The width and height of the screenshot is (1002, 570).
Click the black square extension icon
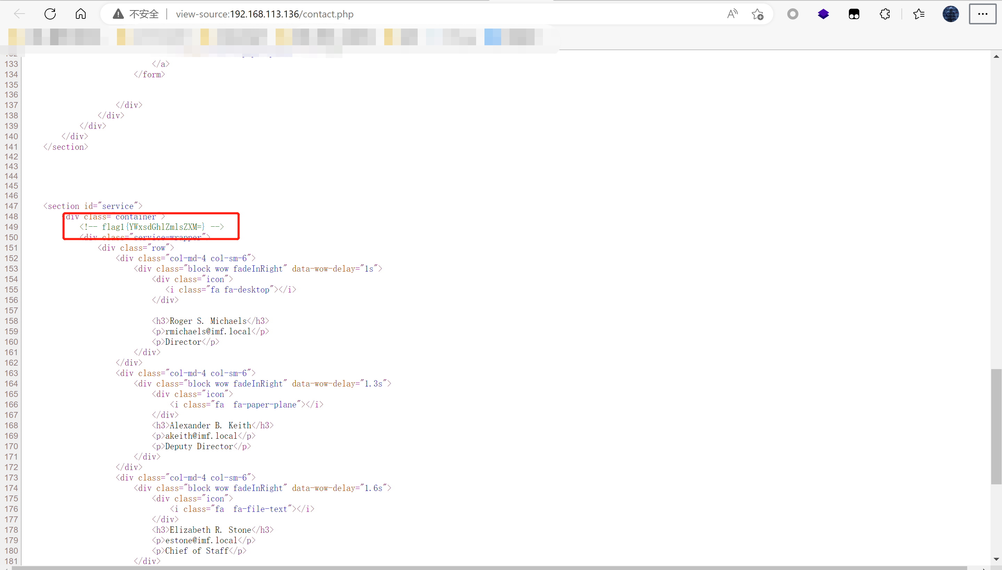pyautogui.click(x=854, y=14)
